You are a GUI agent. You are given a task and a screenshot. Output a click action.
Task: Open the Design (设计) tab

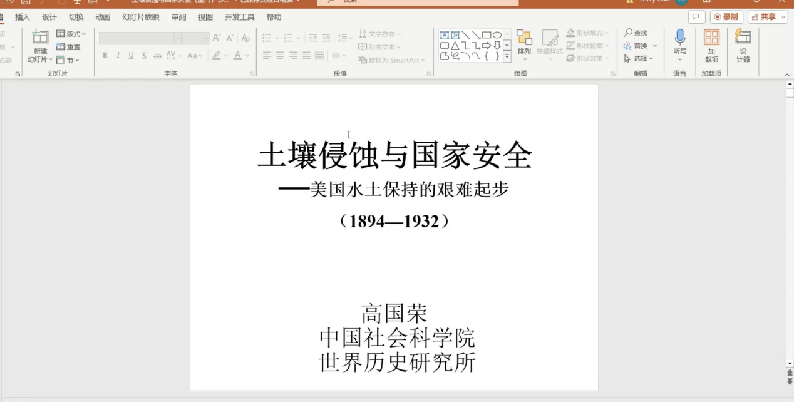49,17
